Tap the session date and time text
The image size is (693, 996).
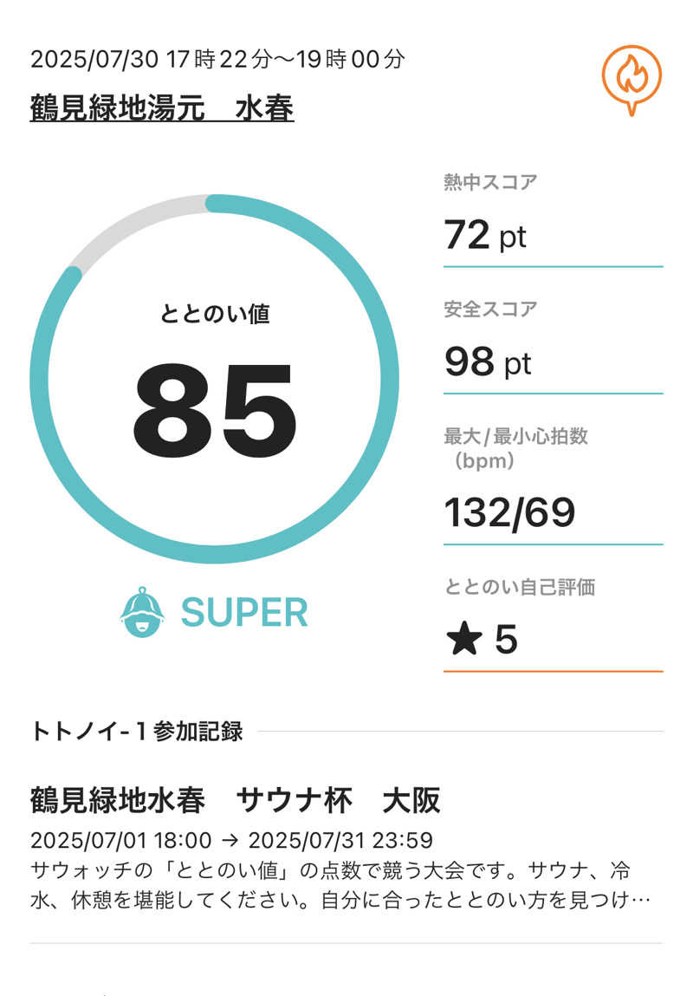click(217, 60)
